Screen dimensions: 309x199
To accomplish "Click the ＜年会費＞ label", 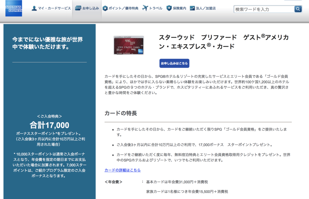I will [113, 182].
